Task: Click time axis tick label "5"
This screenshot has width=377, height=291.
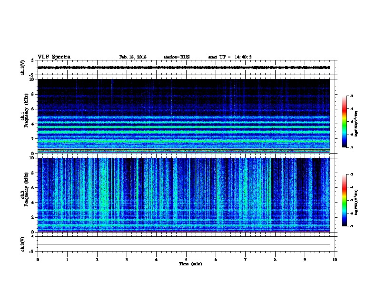Action: click(186, 260)
